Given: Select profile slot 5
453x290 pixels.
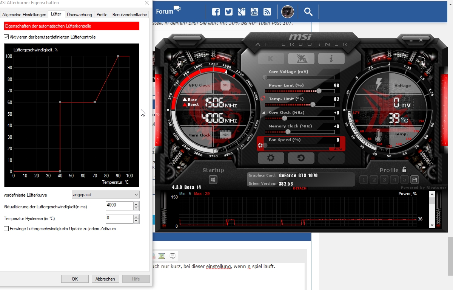Looking at the screenshot, I should click(404, 180).
